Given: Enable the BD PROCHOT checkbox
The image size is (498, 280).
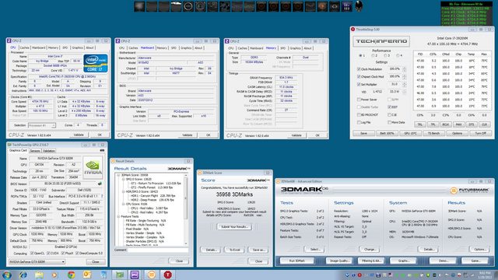Looking at the screenshot, I should click(359, 114).
